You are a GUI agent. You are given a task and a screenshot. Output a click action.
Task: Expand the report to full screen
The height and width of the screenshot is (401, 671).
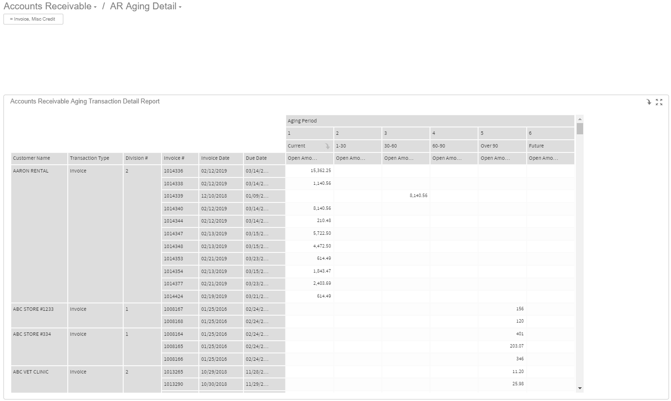pos(659,102)
